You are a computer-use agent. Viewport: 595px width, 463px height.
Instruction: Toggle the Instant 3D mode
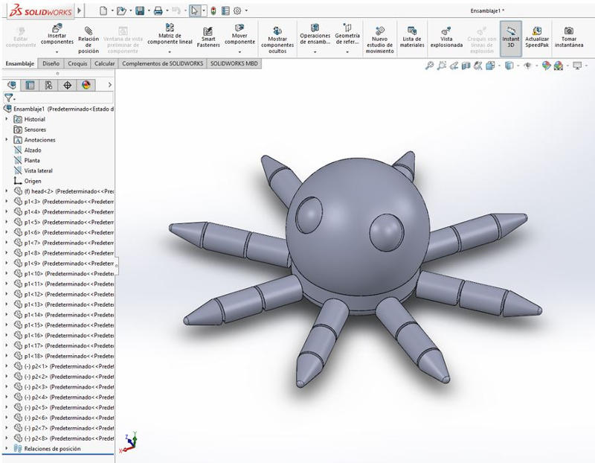coord(511,39)
